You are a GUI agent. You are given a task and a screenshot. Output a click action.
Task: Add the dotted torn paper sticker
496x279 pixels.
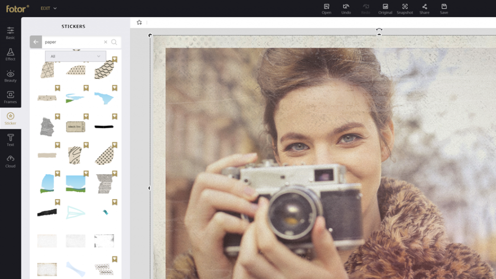point(76,70)
